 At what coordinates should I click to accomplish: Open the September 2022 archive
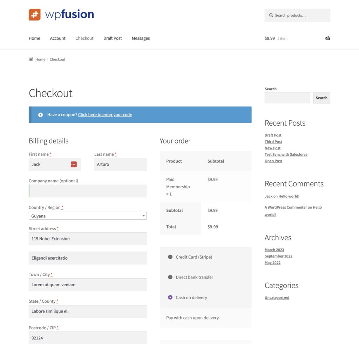click(x=278, y=256)
